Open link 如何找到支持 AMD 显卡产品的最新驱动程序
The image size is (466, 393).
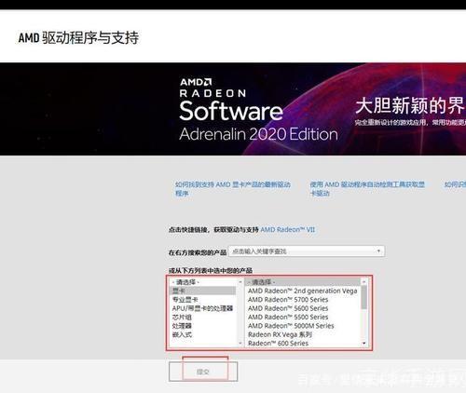(233, 189)
